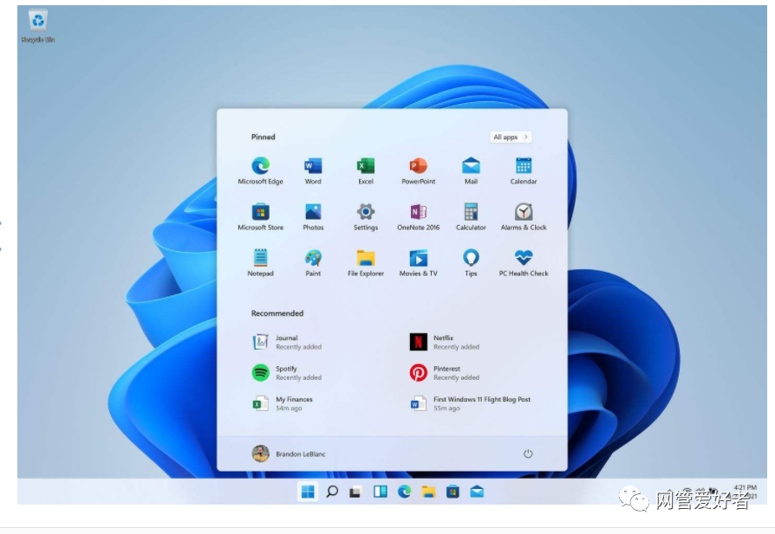Click the Pinned section heading

[263, 137]
